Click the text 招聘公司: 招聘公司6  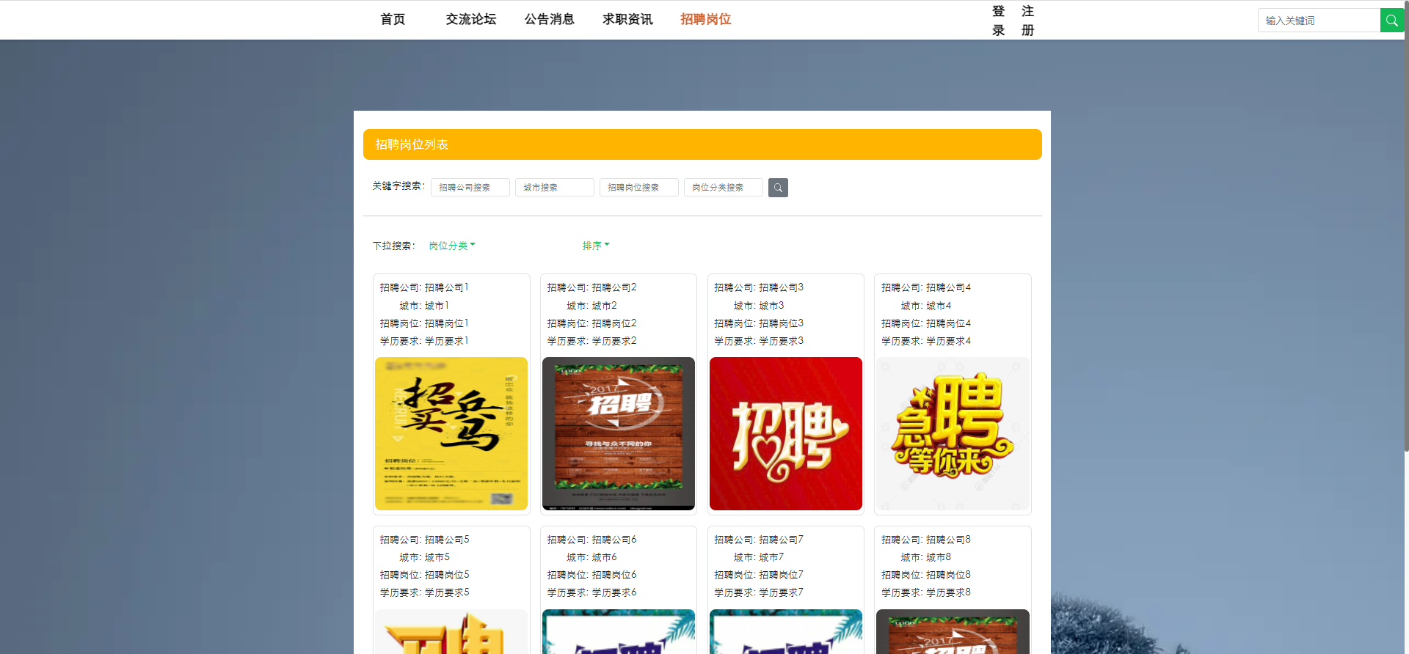click(x=591, y=540)
